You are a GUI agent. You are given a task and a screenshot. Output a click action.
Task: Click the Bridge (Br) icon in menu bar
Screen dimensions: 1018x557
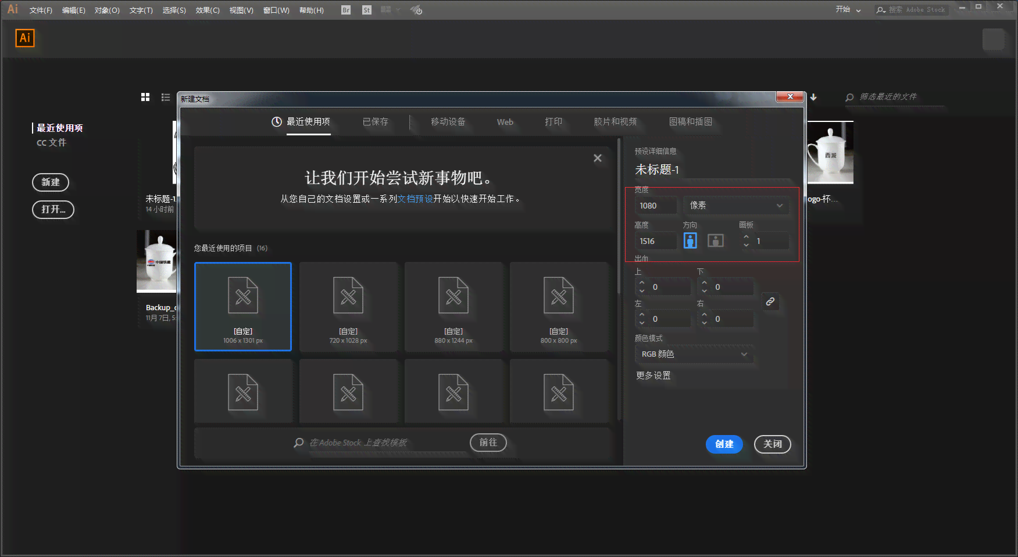(346, 10)
